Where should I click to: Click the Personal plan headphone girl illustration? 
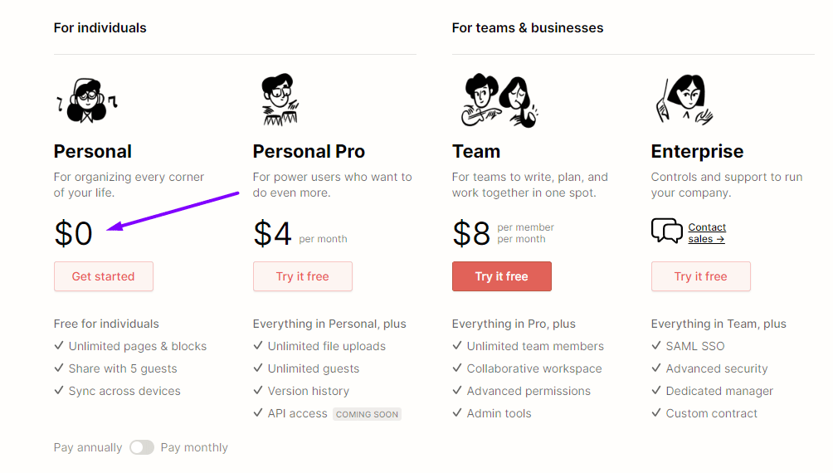(x=88, y=100)
